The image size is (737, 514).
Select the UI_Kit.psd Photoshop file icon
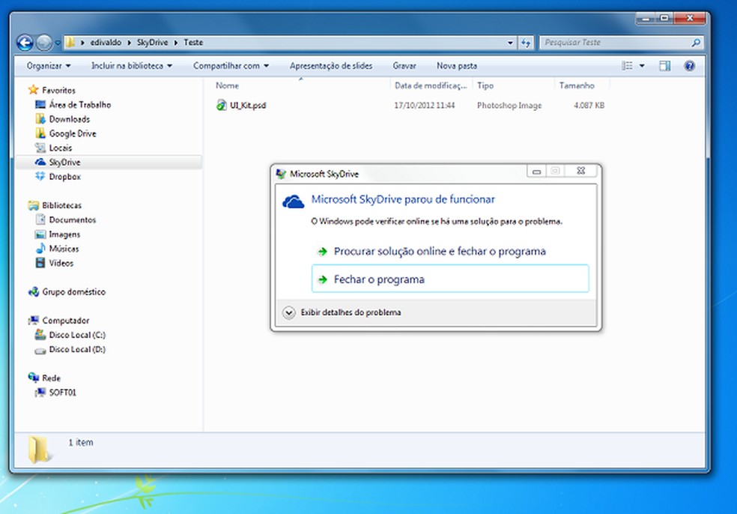(218, 105)
